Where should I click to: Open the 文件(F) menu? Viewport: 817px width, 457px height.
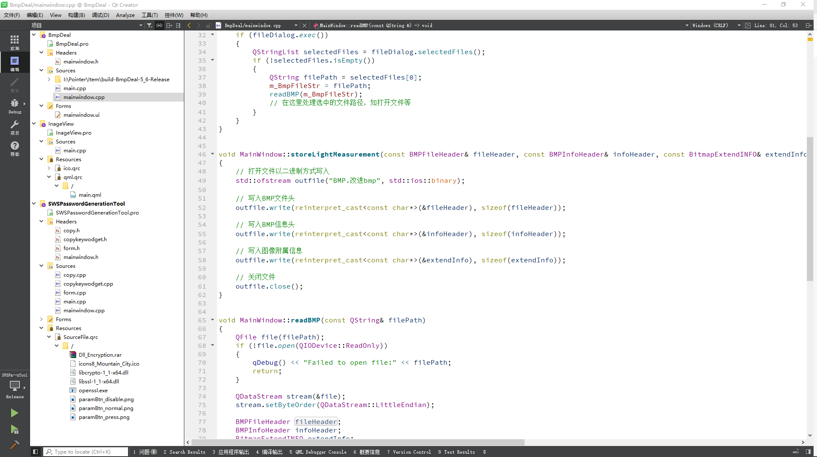[x=12, y=15]
